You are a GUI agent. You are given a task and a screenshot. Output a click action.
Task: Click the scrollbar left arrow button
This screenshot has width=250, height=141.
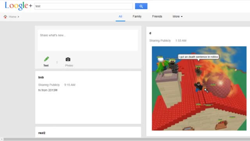pos(2,139)
